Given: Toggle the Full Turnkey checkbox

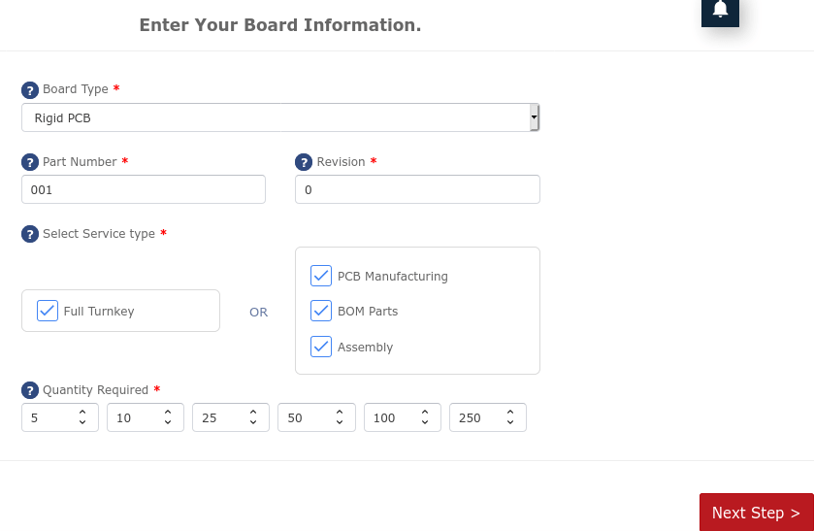Looking at the screenshot, I should (x=48, y=311).
